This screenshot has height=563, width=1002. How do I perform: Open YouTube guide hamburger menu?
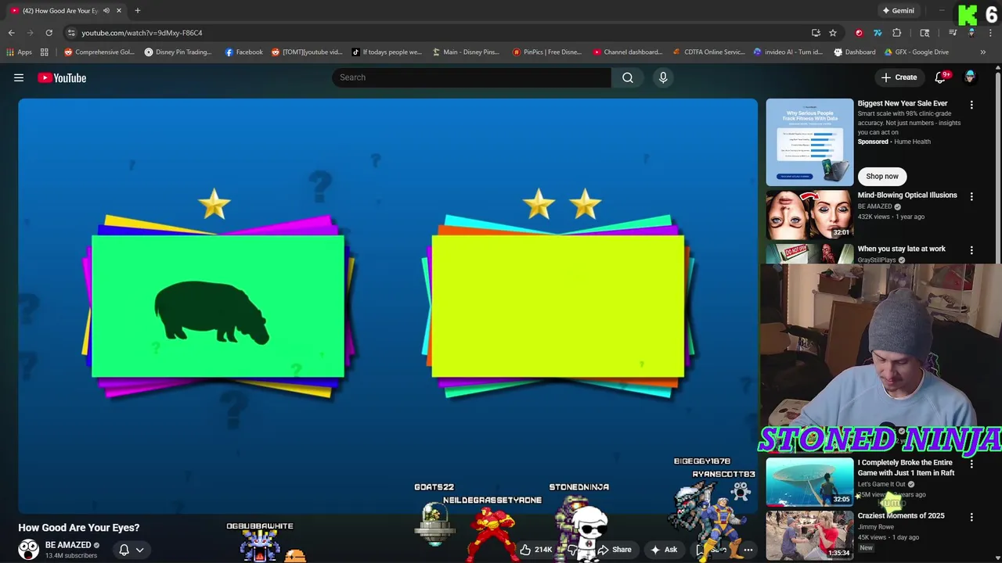click(x=19, y=77)
